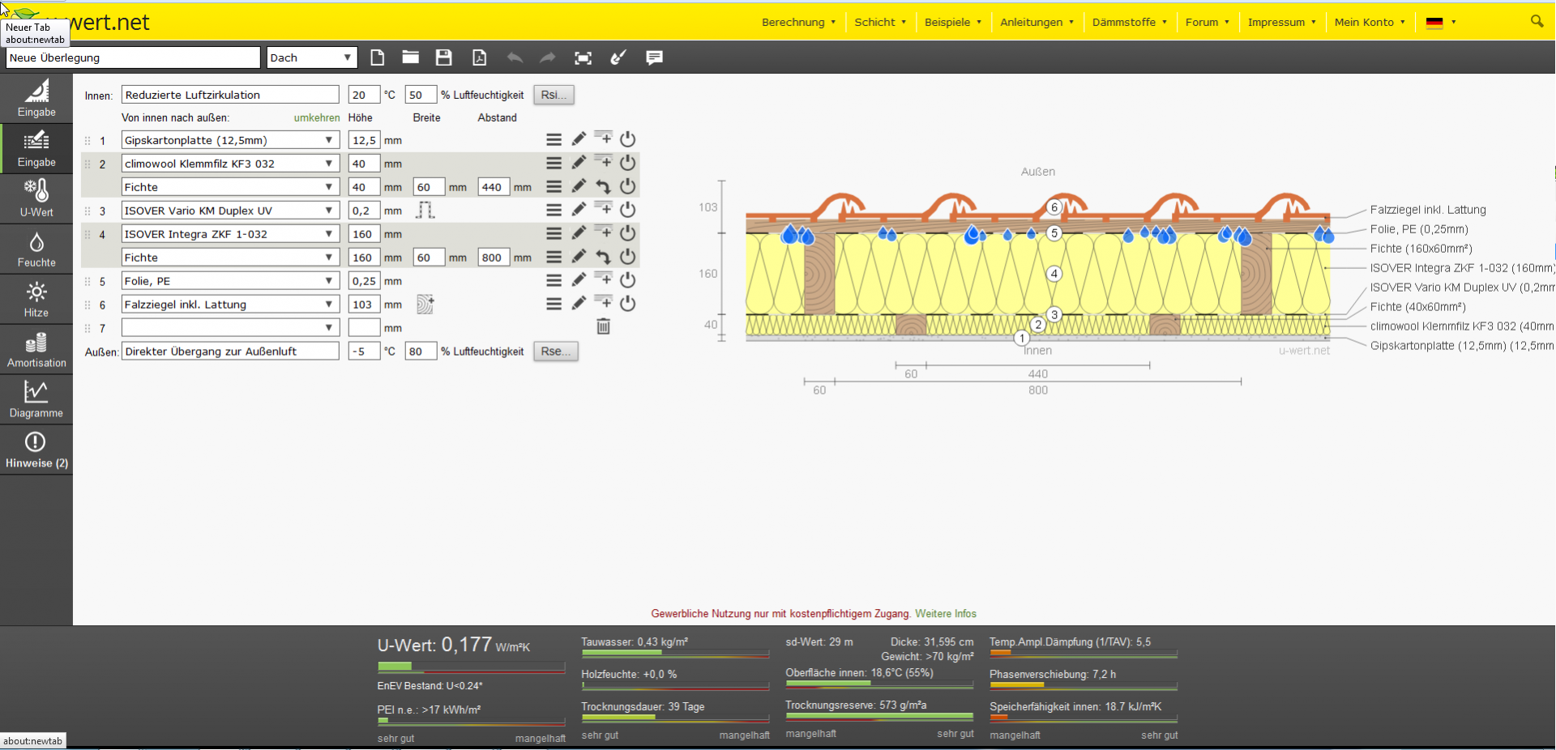This screenshot has height=750, width=1556.
Task: Open the Berechnung menu
Action: (x=798, y=22)
